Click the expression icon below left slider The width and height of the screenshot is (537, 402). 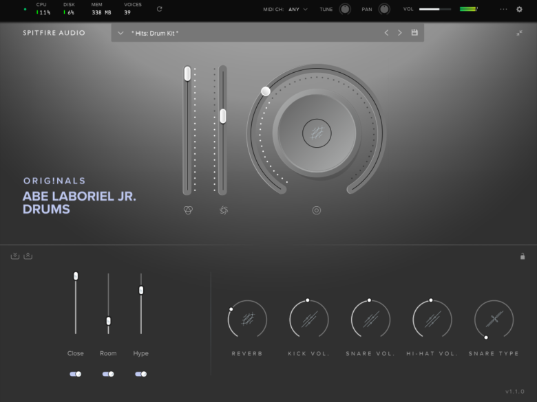tap(188, 210)
